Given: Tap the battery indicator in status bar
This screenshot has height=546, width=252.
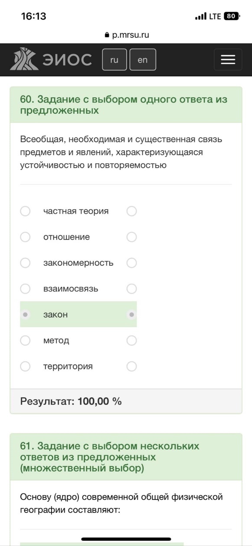Looking at the screenshot, I should (x=232, y=17).
